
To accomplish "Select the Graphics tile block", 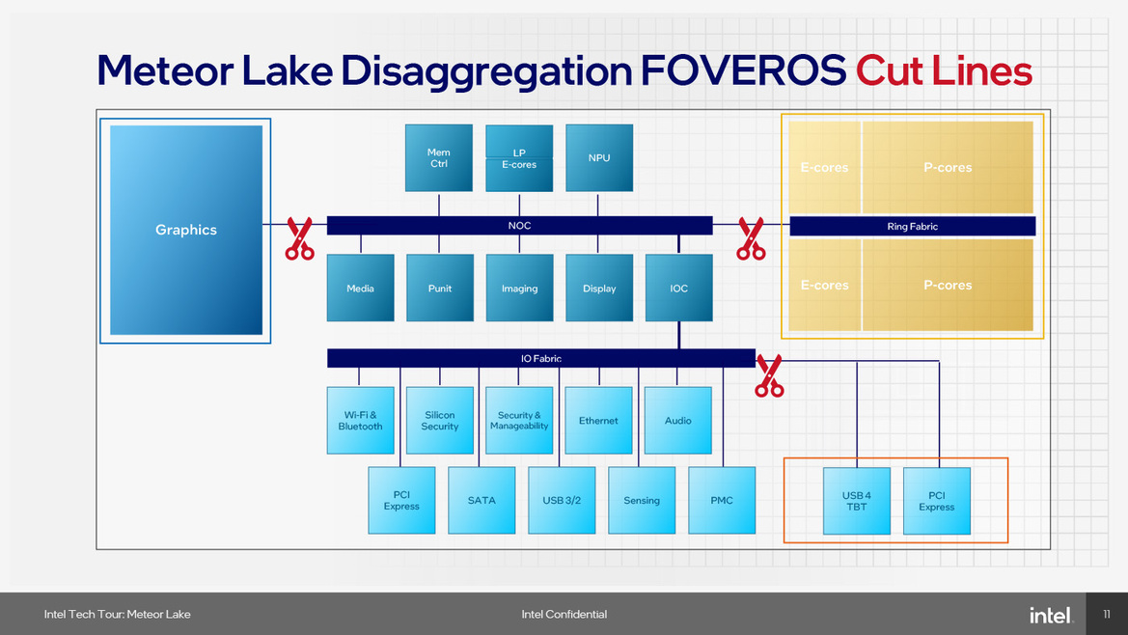I will point(185,230).
